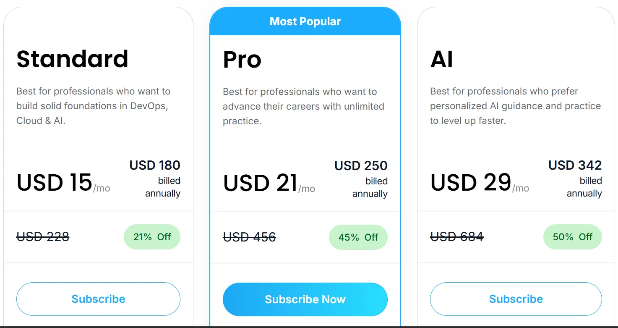Click the crossed-out USD 228 price
This screenshot has width=618, height=328.
(x=43, y=237)
